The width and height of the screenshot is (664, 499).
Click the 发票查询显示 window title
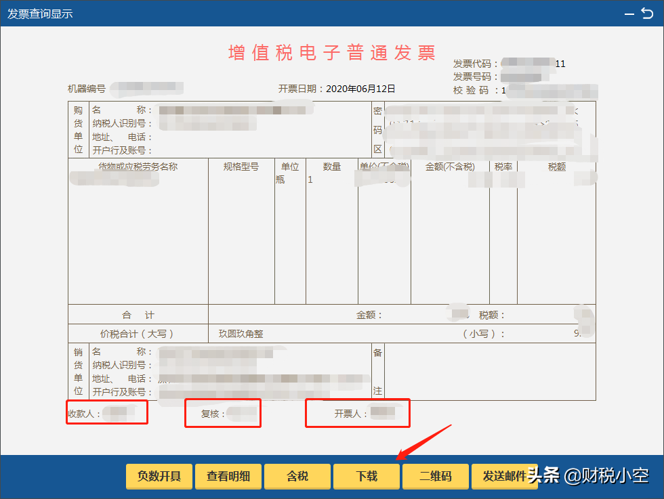pyautogui.click(x=40, y=14)
